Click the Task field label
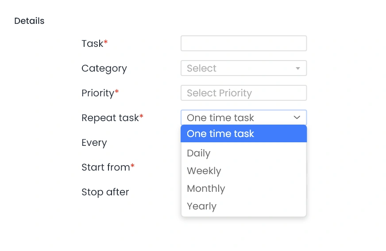 pyautogui.click(x=93, y=44)
